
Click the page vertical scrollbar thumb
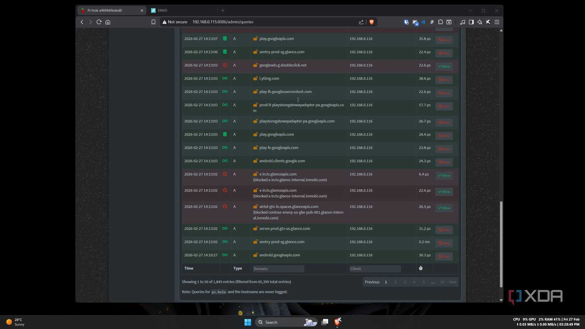point(501,244)
